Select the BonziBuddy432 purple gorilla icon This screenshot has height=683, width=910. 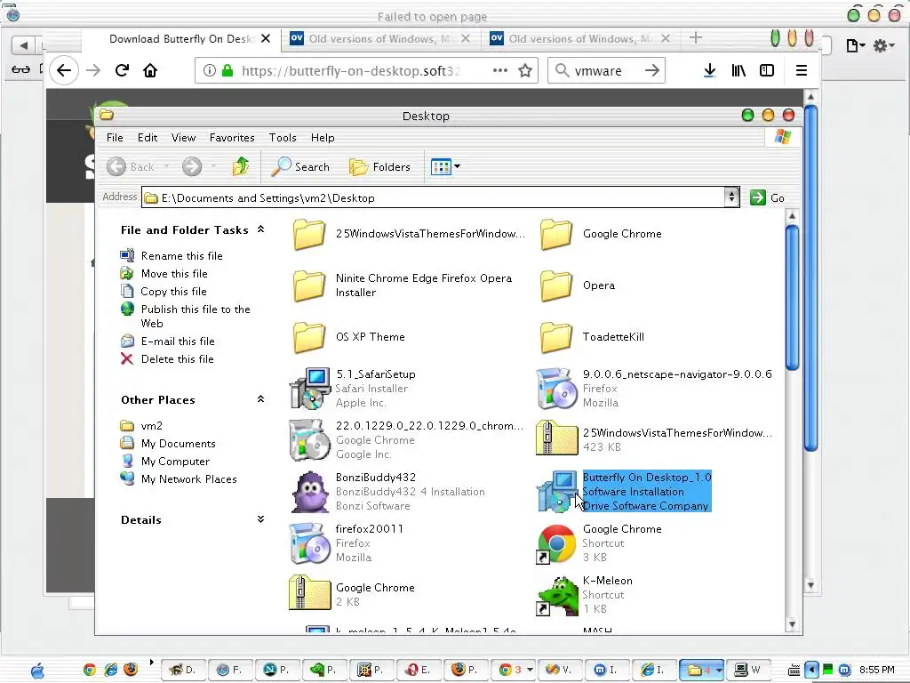pyautogui.click(x=310, y=492)
